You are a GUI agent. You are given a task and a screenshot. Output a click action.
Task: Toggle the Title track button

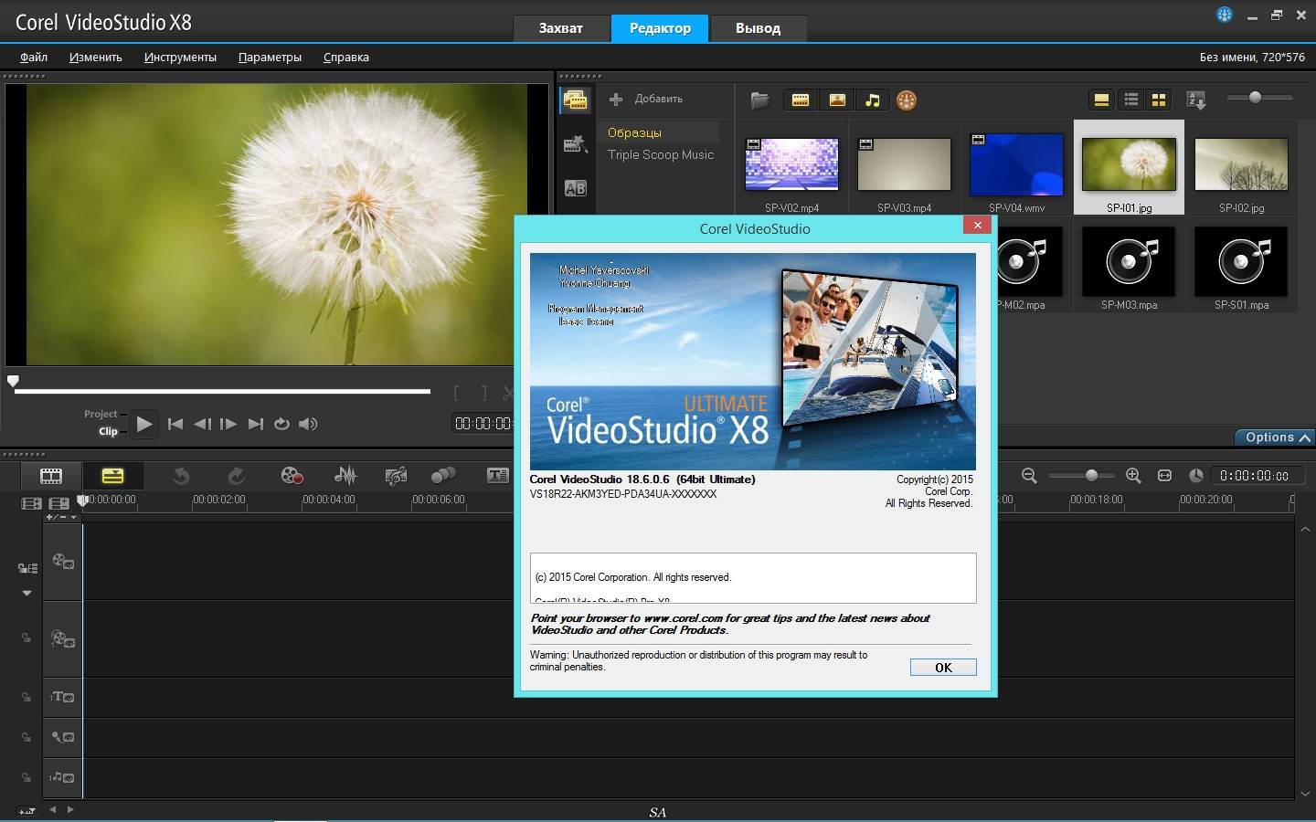tap(63, 697)
